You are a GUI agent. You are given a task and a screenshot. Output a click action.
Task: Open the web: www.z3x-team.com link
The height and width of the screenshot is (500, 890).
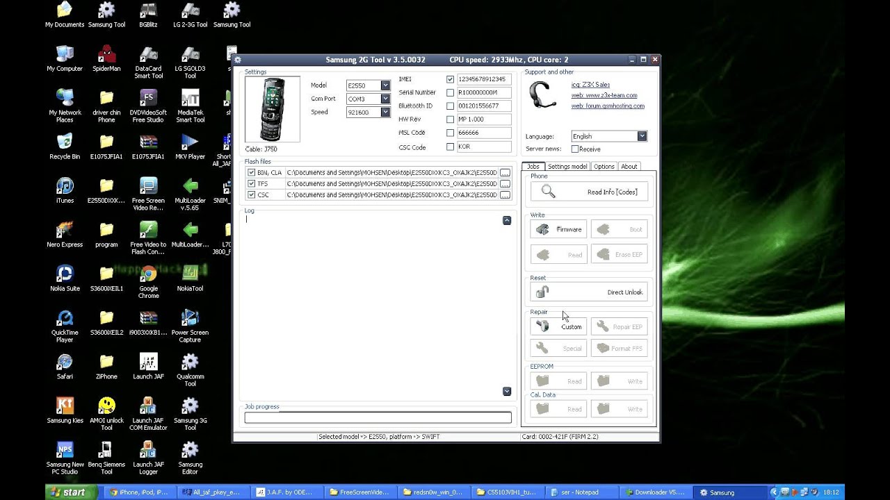[x=604, y=95]
